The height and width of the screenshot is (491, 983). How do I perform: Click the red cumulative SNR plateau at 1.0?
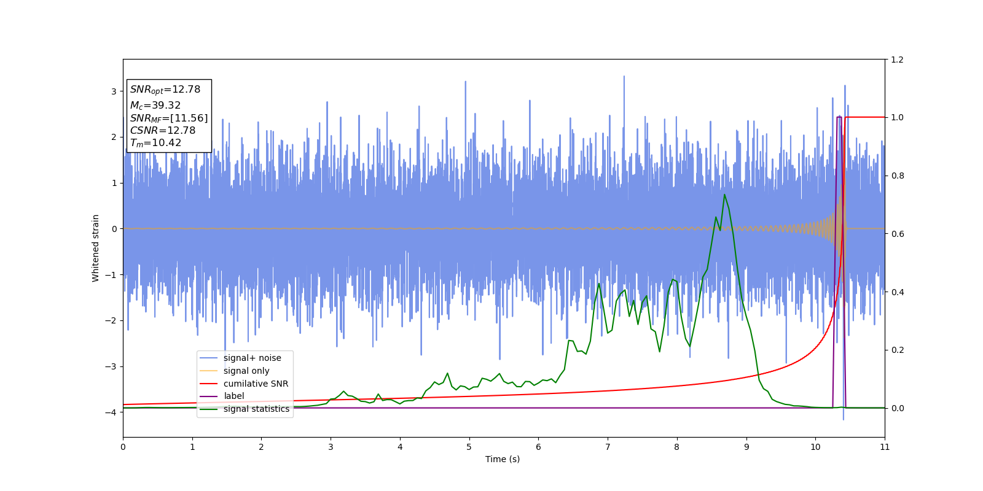865,117
